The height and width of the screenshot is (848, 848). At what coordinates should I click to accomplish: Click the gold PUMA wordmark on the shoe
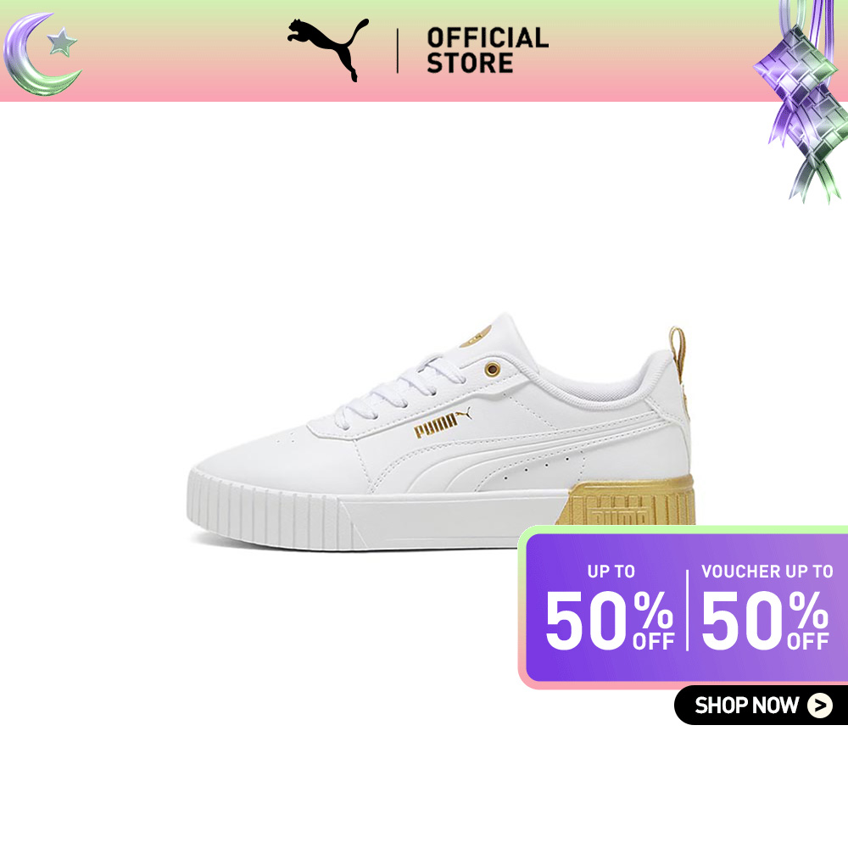(435, 425)
